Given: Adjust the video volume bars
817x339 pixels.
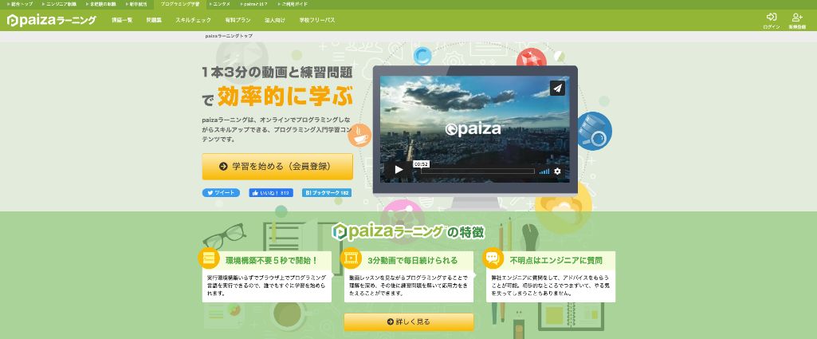Looking at the screenshot, I should tap(544, 171).
